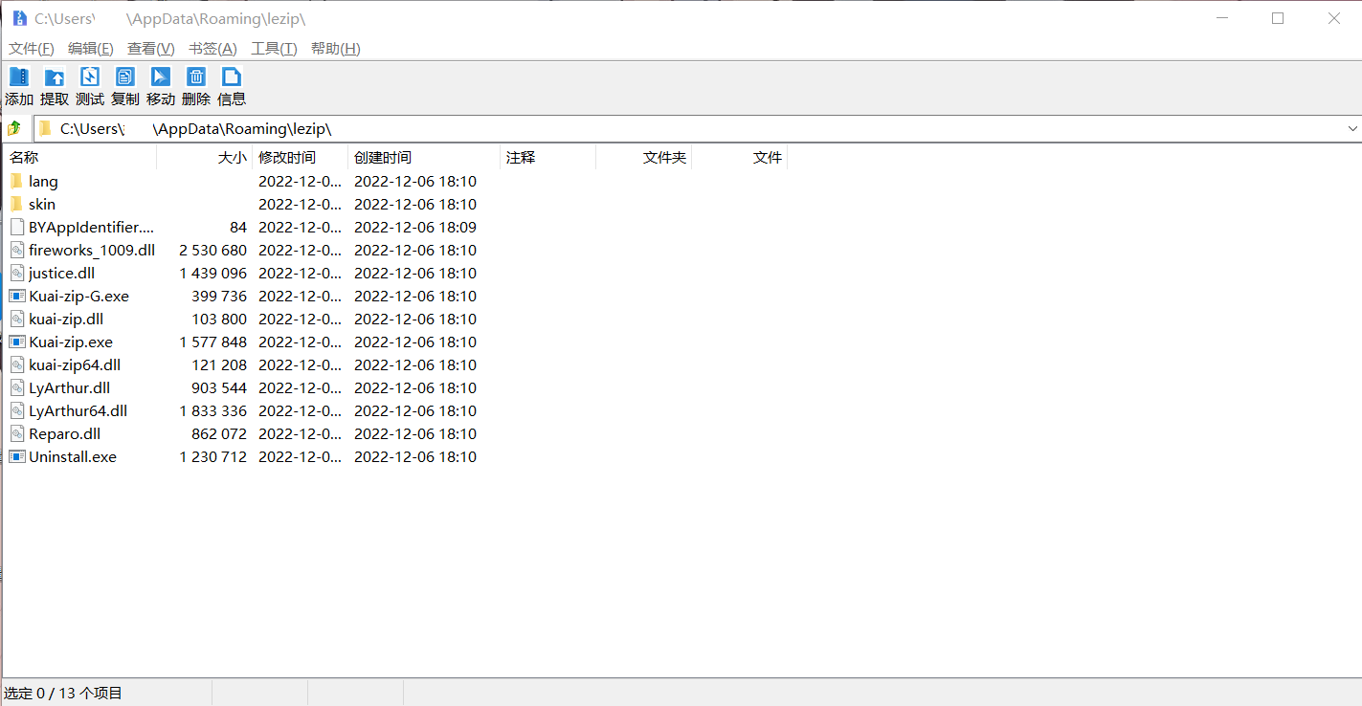Select the fireworks_1009.dll file name
This screenshot has height=706, width=1362.
point(92,250)
